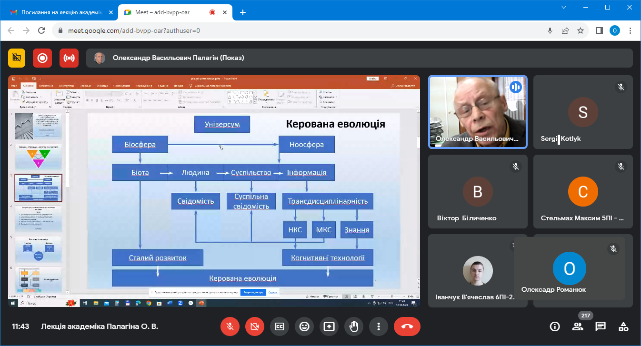Open the chat panel
This screenshot has width=641, height=346.
pyautogui.click(x=601, y=326)
